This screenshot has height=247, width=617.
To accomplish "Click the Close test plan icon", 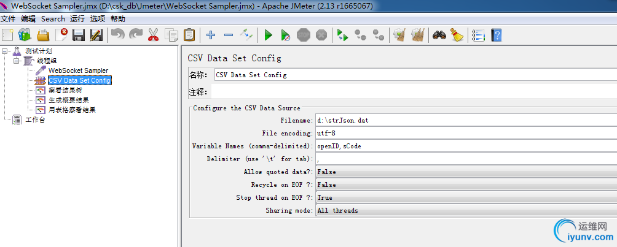I will point(61,35).
